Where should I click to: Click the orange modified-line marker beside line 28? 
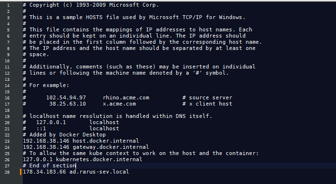point(21,172)
